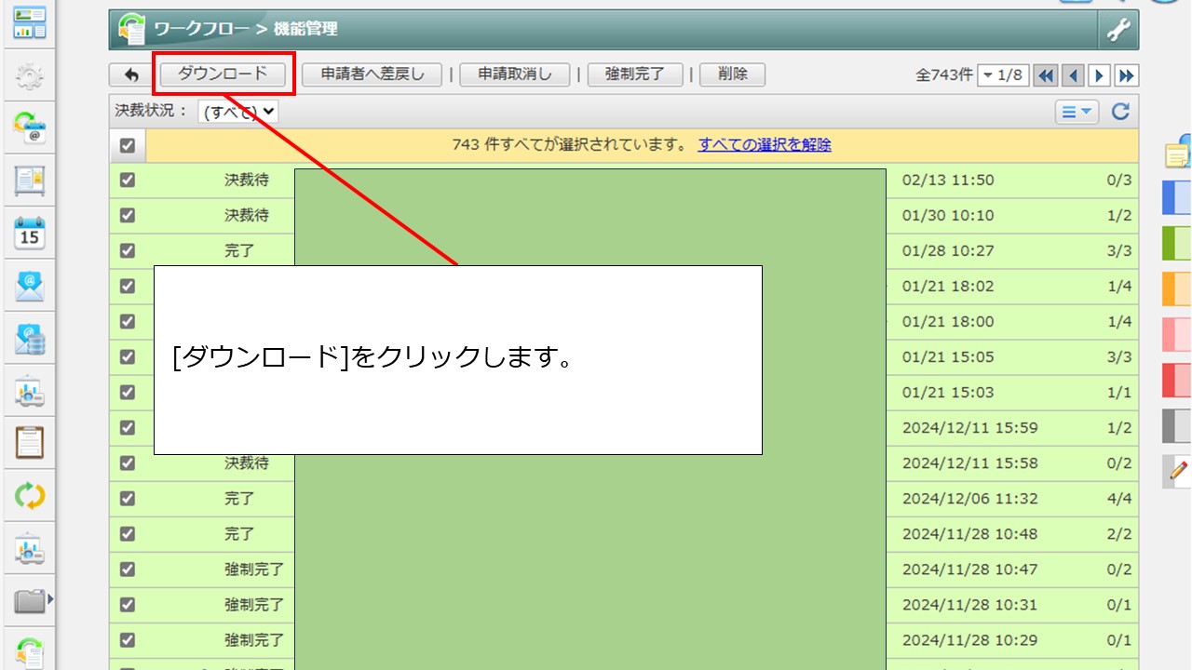Viewport: 1192px width, 670px height.
Task: Expand the list view options menu
Action: click(1077, 112)
